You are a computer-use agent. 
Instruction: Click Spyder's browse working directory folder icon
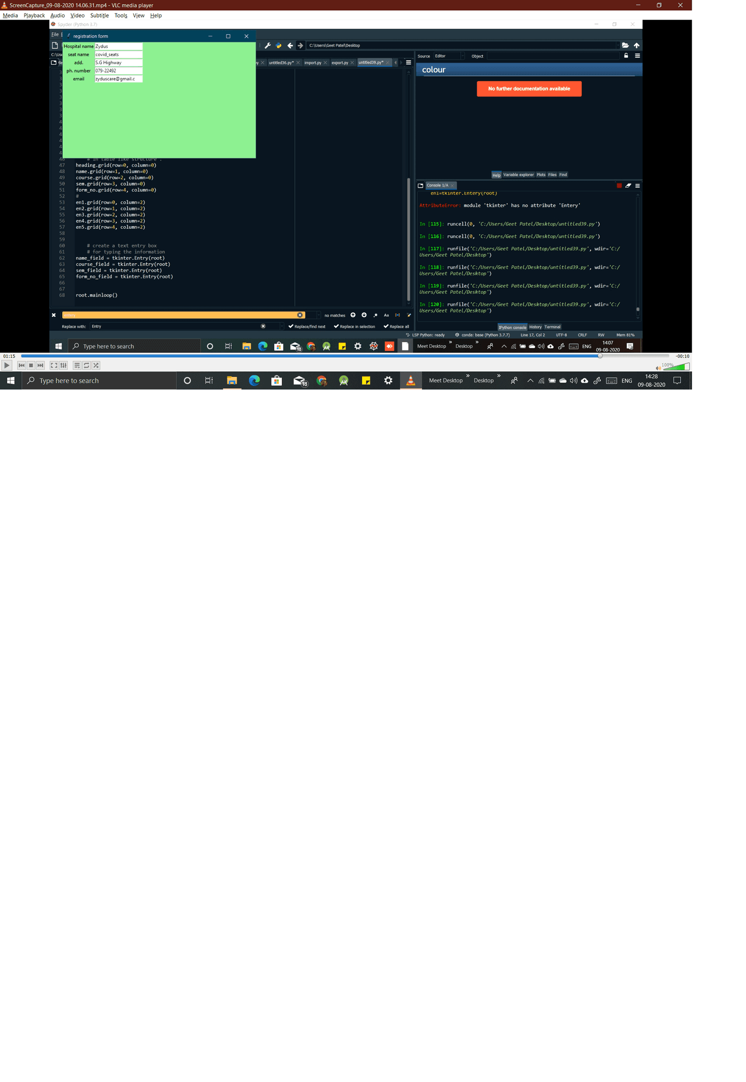coord(625,45)
